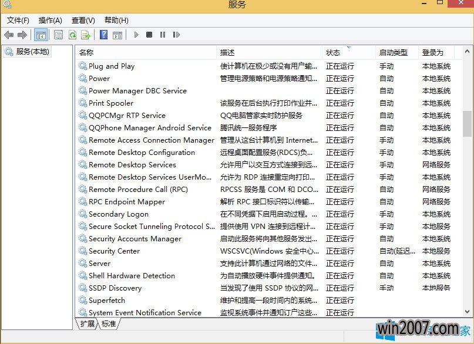Click 网络服务 logon cell of RPC Endpoint Mapper
The image size is (474, 344).
tap(436, 202)
